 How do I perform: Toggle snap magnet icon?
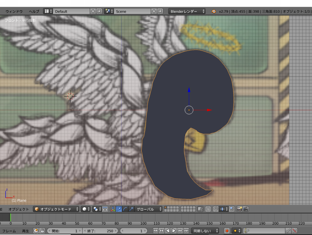point(215,209)
